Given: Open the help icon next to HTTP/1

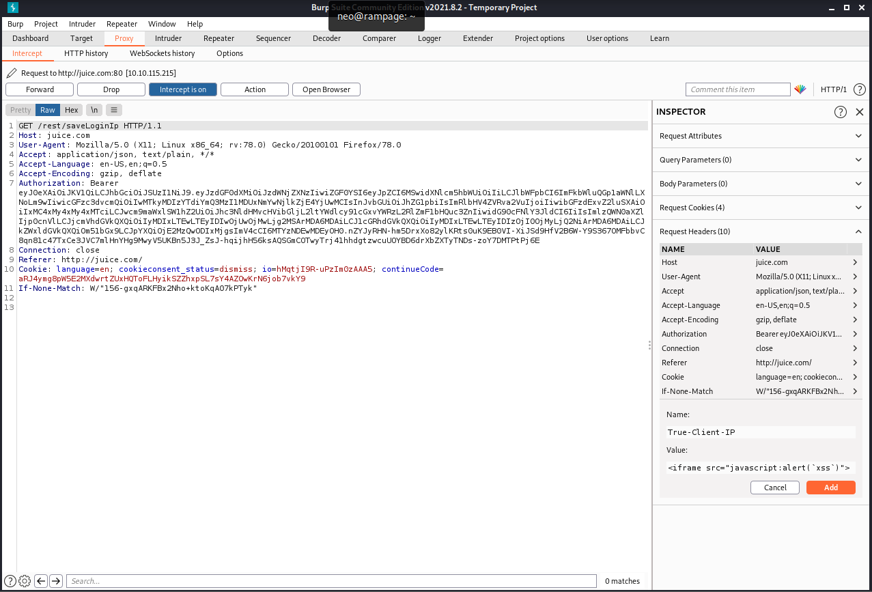Looking at the screenshot, I should click(860, 89).
